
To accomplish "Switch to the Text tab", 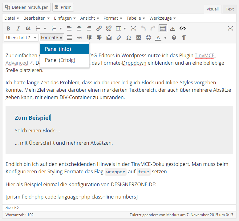I will [x=229, y=9].
